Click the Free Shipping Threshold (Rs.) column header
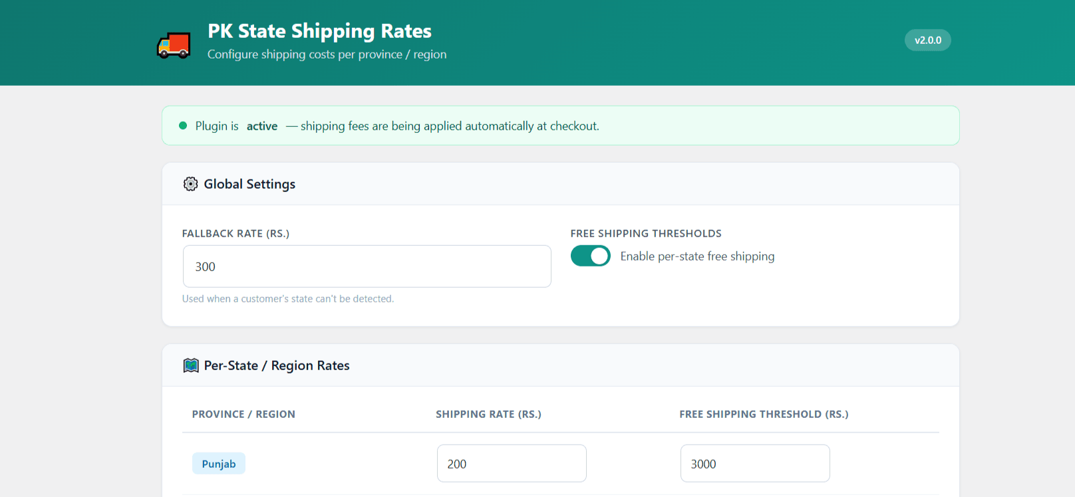 [x=764, y=414]
